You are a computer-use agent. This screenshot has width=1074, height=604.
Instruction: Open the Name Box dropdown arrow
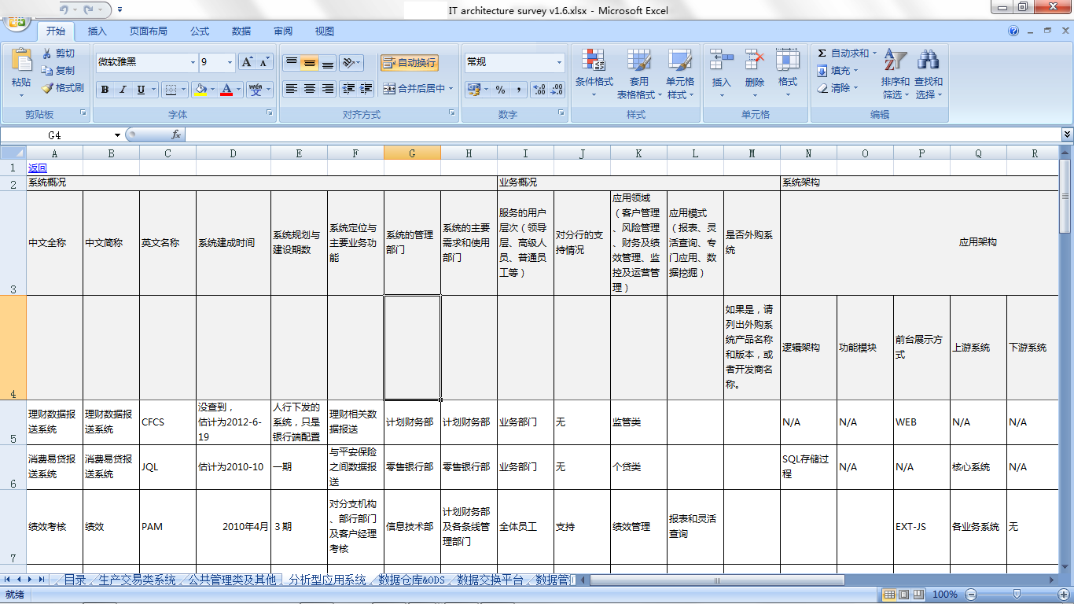[x=117, y=135]
